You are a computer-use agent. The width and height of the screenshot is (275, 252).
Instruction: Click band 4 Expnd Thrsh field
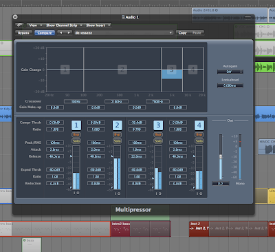pos(178,169)
